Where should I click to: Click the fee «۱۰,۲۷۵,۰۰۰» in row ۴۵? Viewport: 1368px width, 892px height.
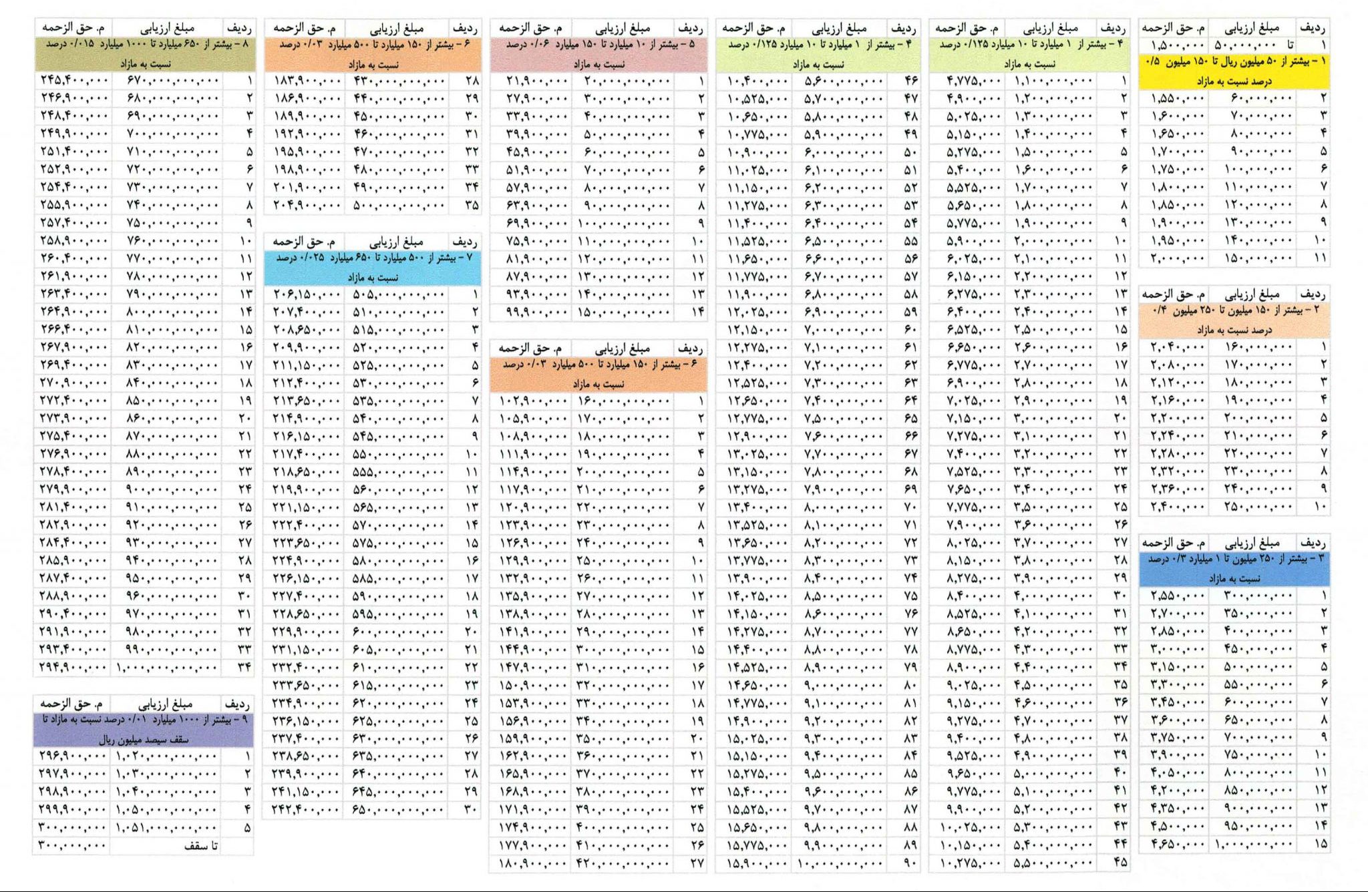971,863
